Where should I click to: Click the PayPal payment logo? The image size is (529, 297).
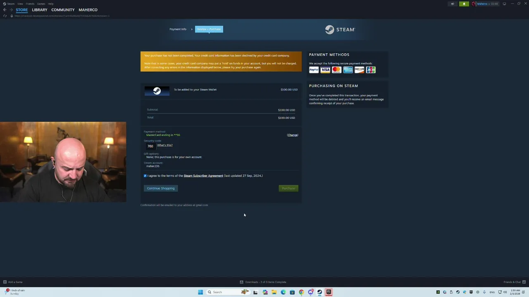[x=314, y=70]
